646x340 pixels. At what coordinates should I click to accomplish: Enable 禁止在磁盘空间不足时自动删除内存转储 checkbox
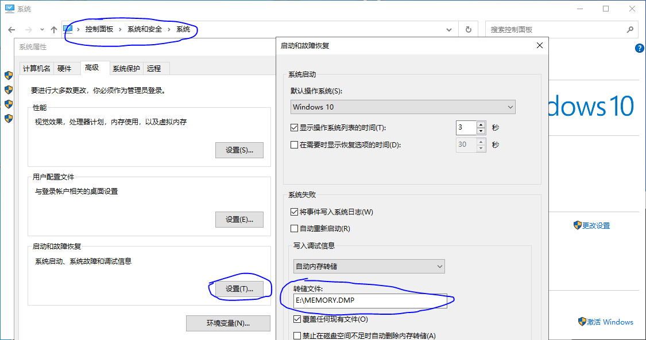pyautogui.click(x=297, y=335)
